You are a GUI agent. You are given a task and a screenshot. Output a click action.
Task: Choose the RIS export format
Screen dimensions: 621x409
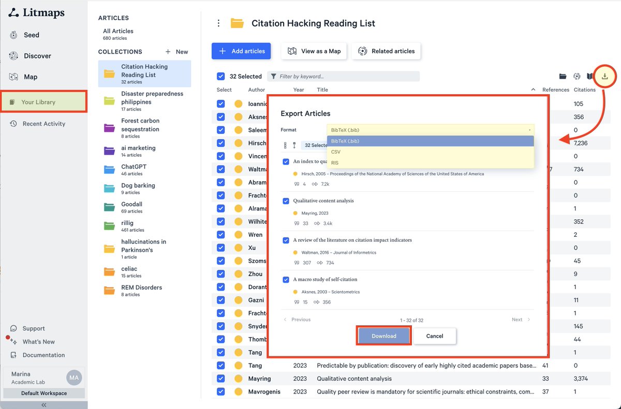[x=431, y=163]
